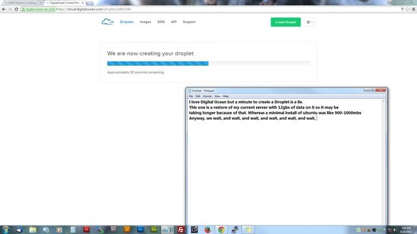Click the droplet creation progress bar

[208, 64]
